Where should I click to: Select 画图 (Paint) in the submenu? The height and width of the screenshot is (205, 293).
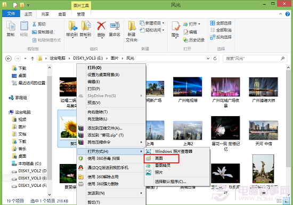tap(161, 159)
